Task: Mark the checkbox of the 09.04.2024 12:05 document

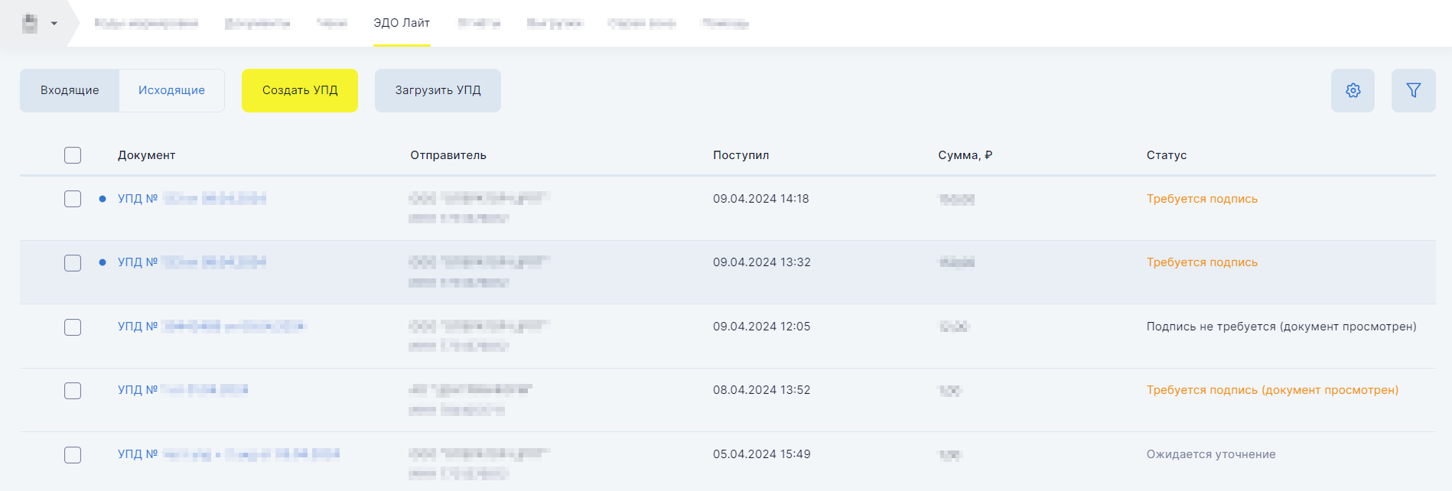Action: [x=73, y=327]
